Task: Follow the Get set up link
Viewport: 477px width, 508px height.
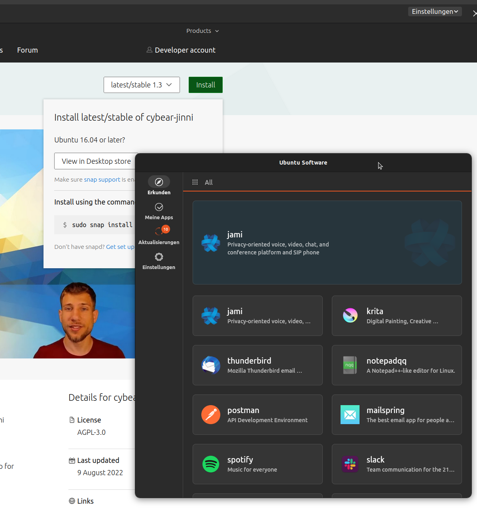Action: (x=120, y=247)
